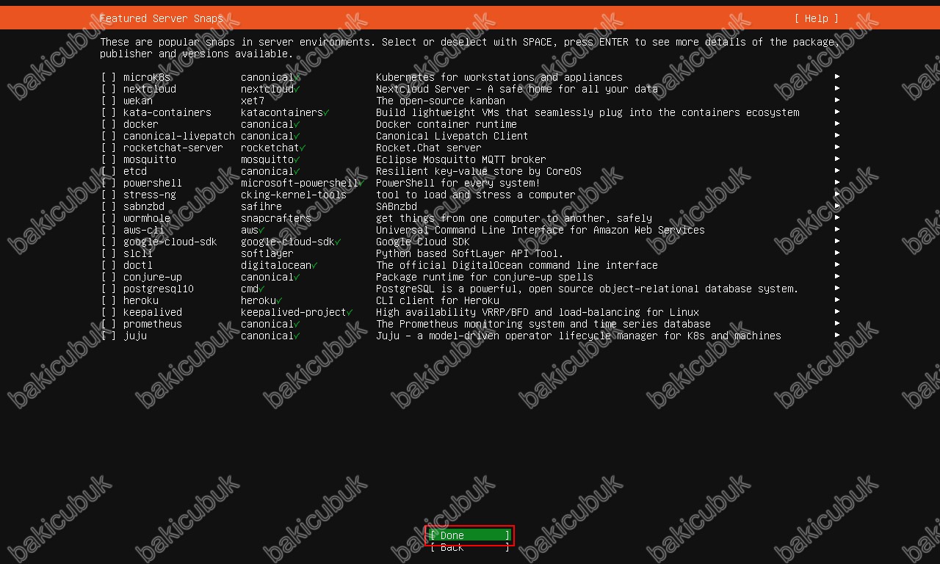Select the etcd snap checkbox
The image size is (940, 564).
point(109,171)
